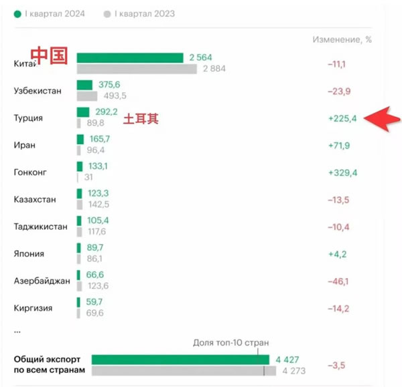
Task: Click the Иран country label
Action: coord(25,145)
